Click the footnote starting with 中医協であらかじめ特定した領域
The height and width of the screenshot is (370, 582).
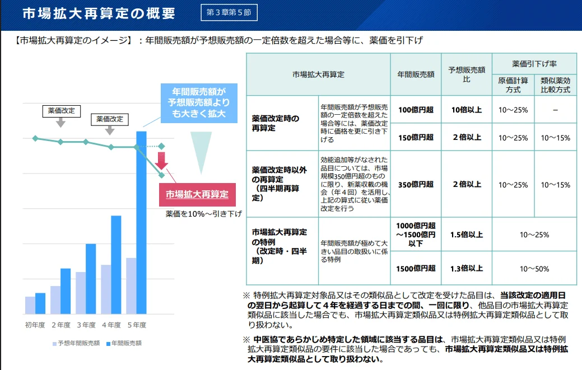(406, 349)
